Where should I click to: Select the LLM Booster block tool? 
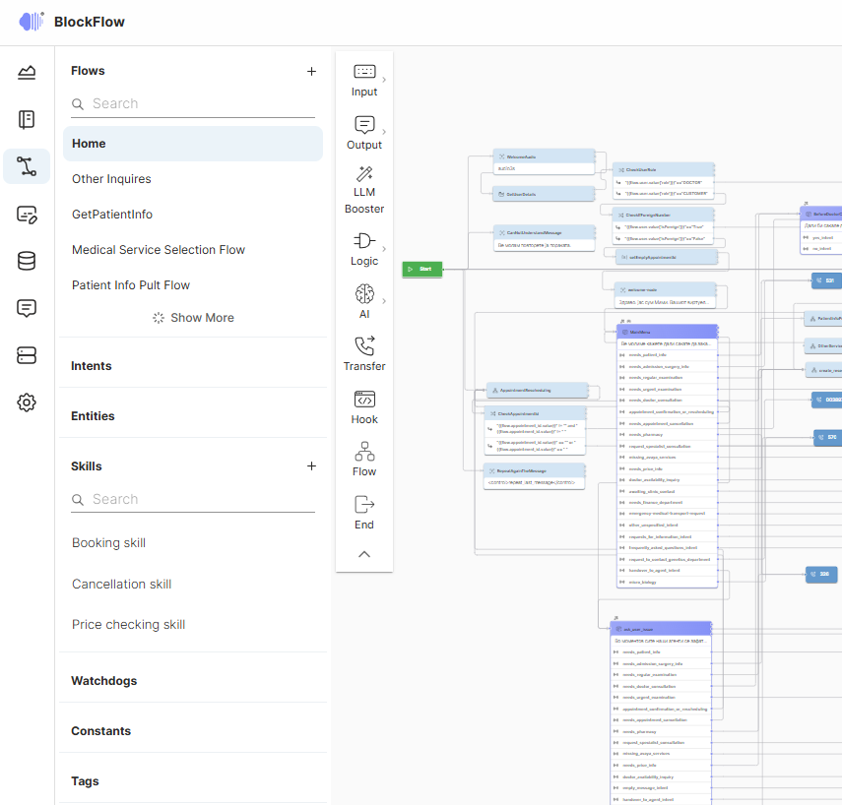(364, 190)
